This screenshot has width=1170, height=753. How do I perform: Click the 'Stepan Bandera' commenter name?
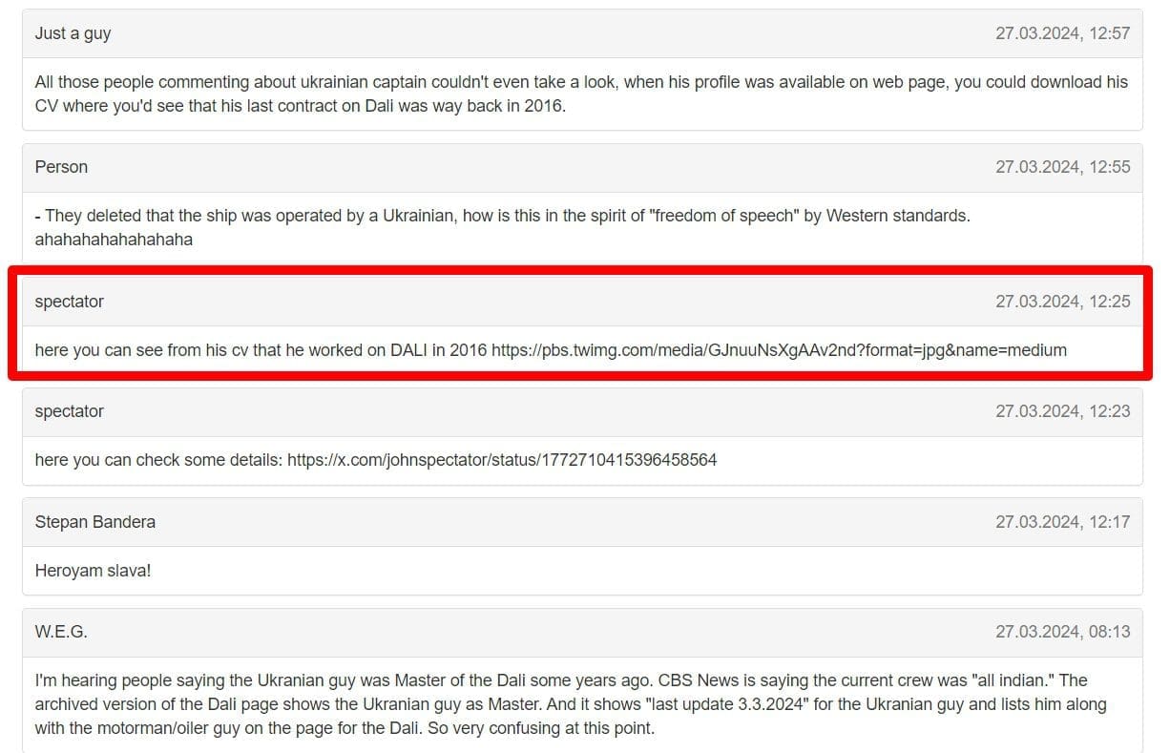pyautogui.click(x=94, y=522)
